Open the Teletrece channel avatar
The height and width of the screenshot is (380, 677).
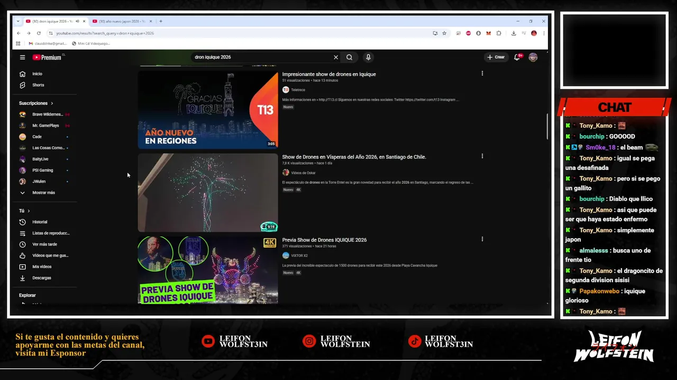286,90
